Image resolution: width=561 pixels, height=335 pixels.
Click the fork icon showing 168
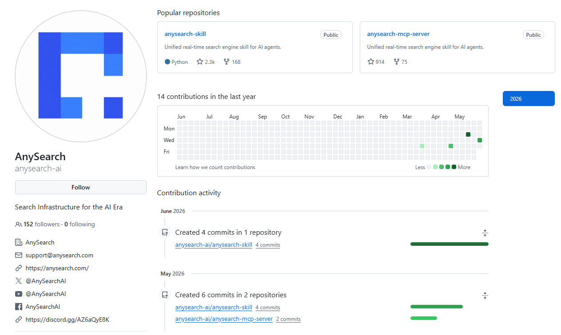(x=227, y=62)
